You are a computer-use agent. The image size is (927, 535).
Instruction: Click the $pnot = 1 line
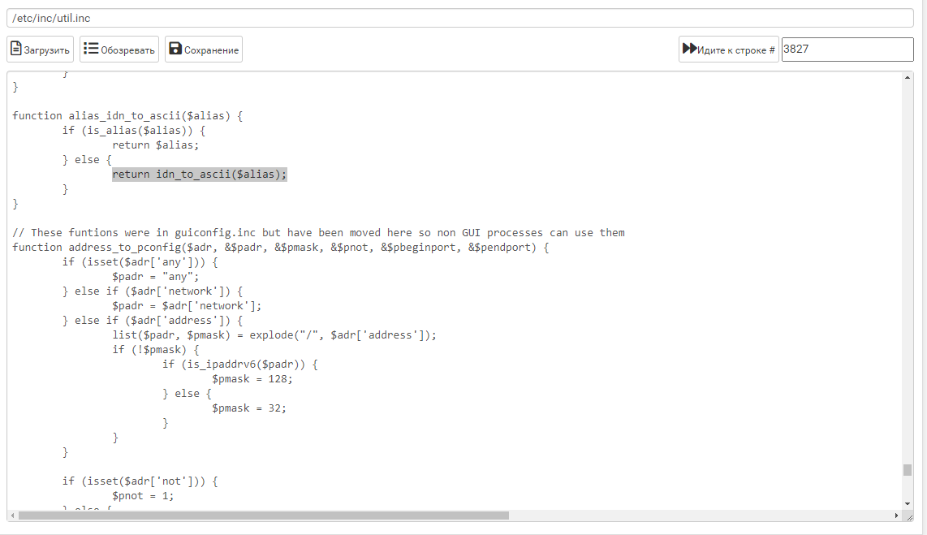click(x=143, y=496)
